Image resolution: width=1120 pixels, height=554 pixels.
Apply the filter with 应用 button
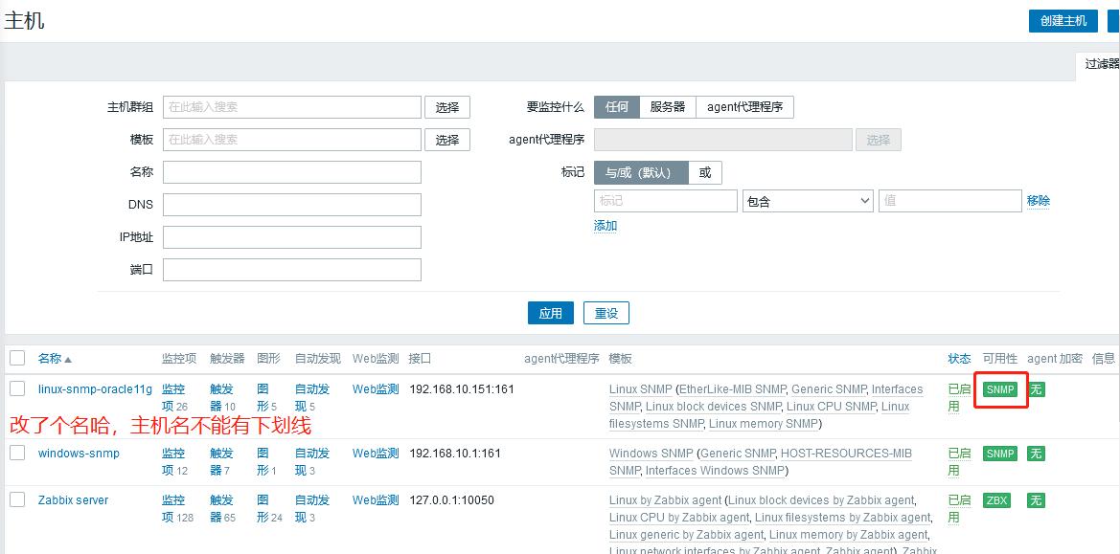coord(550,313)
